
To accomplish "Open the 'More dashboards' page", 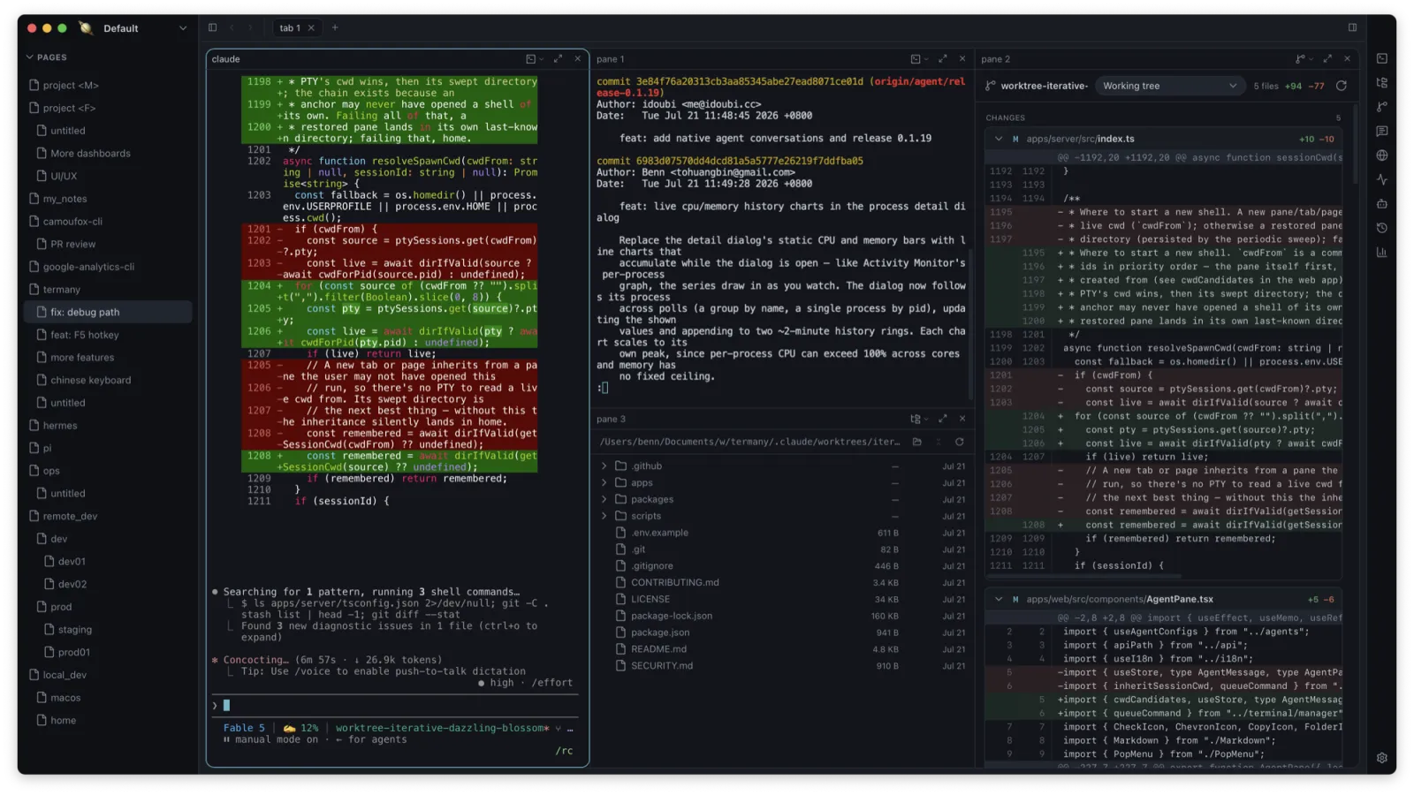I will [107, 153].
